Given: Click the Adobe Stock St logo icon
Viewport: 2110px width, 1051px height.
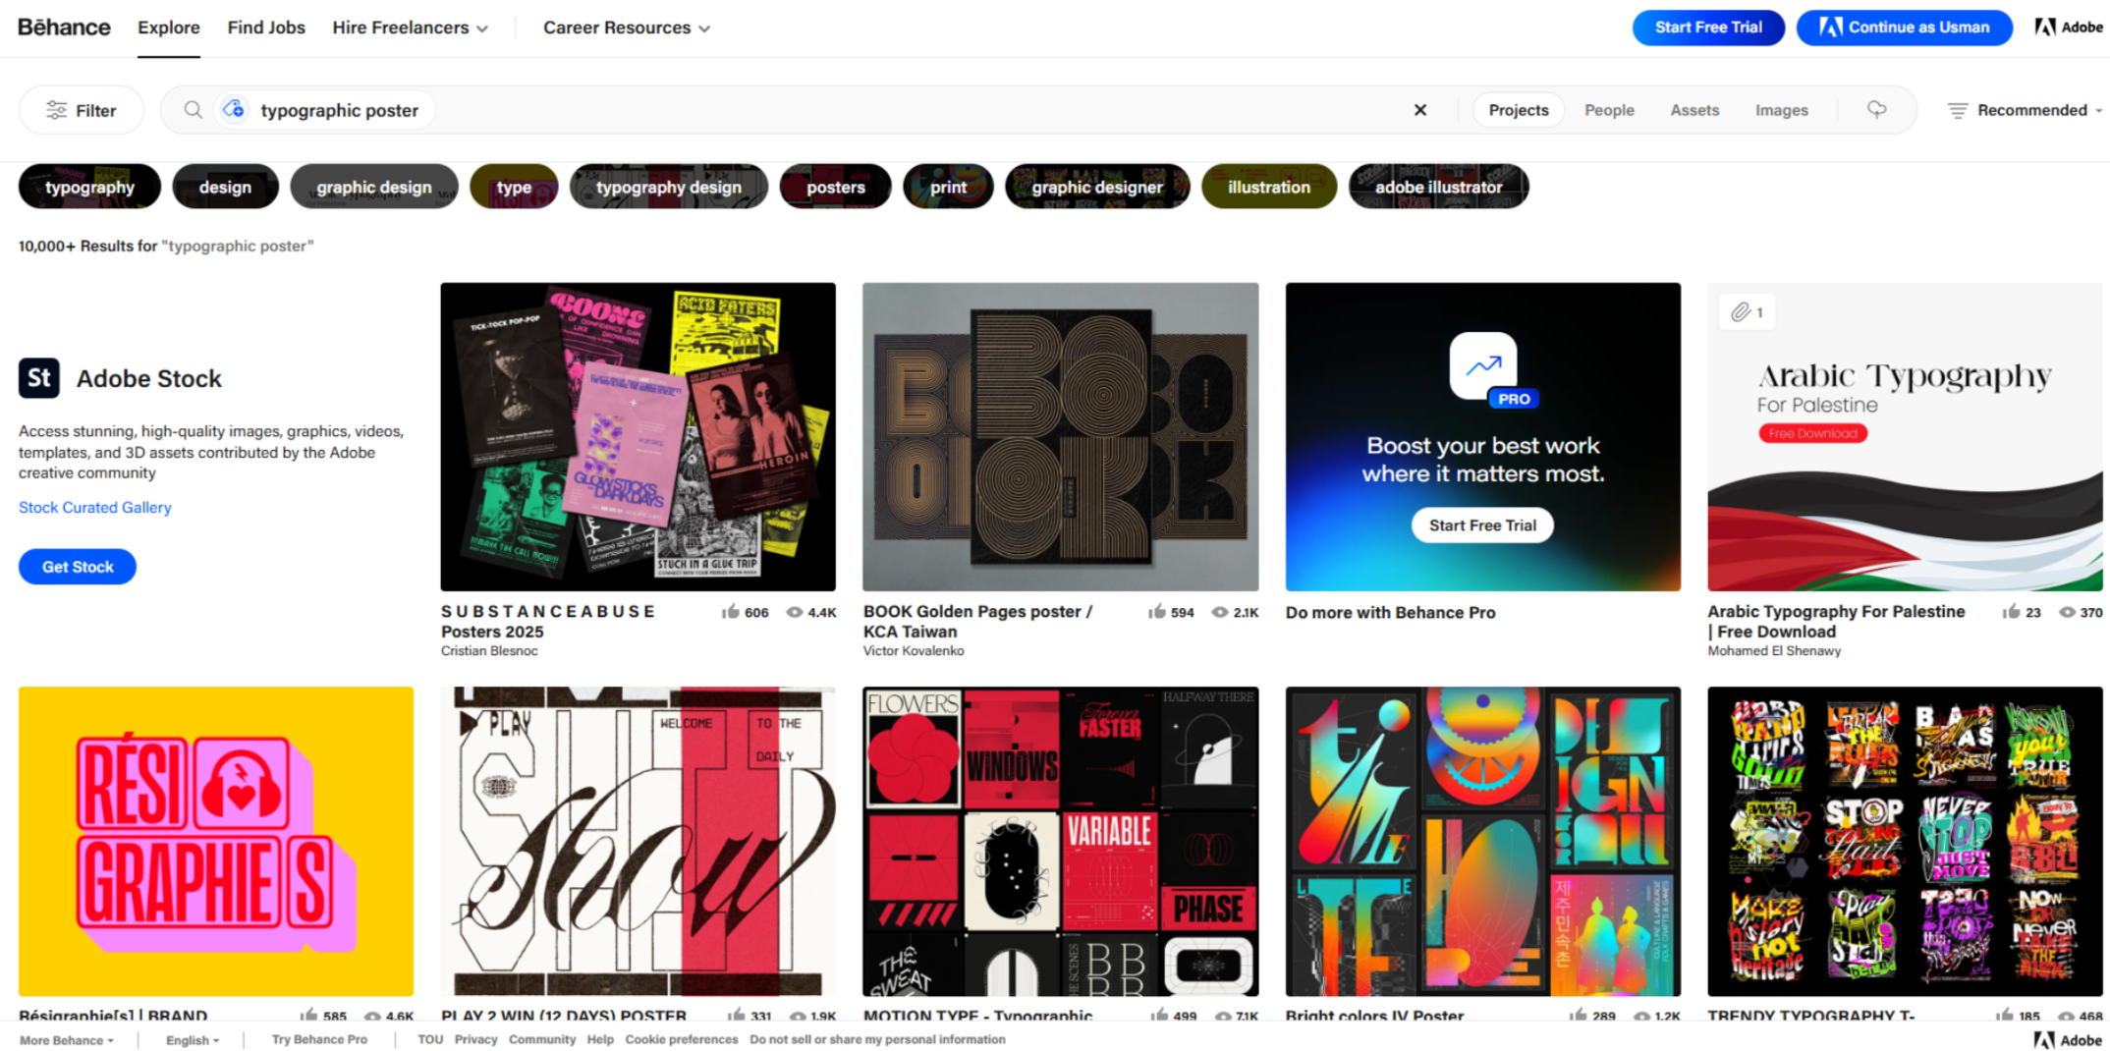Looking at the screenshot, I should [39, 378].
